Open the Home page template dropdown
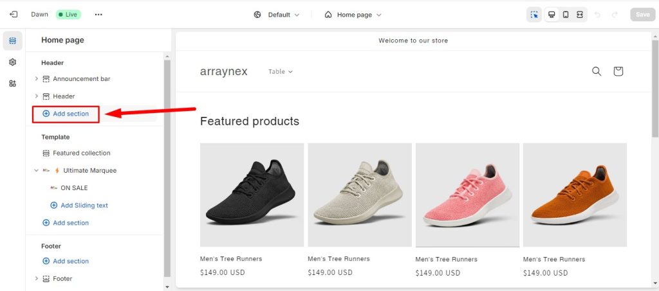 pyautogui.click(x=353, y=15)
